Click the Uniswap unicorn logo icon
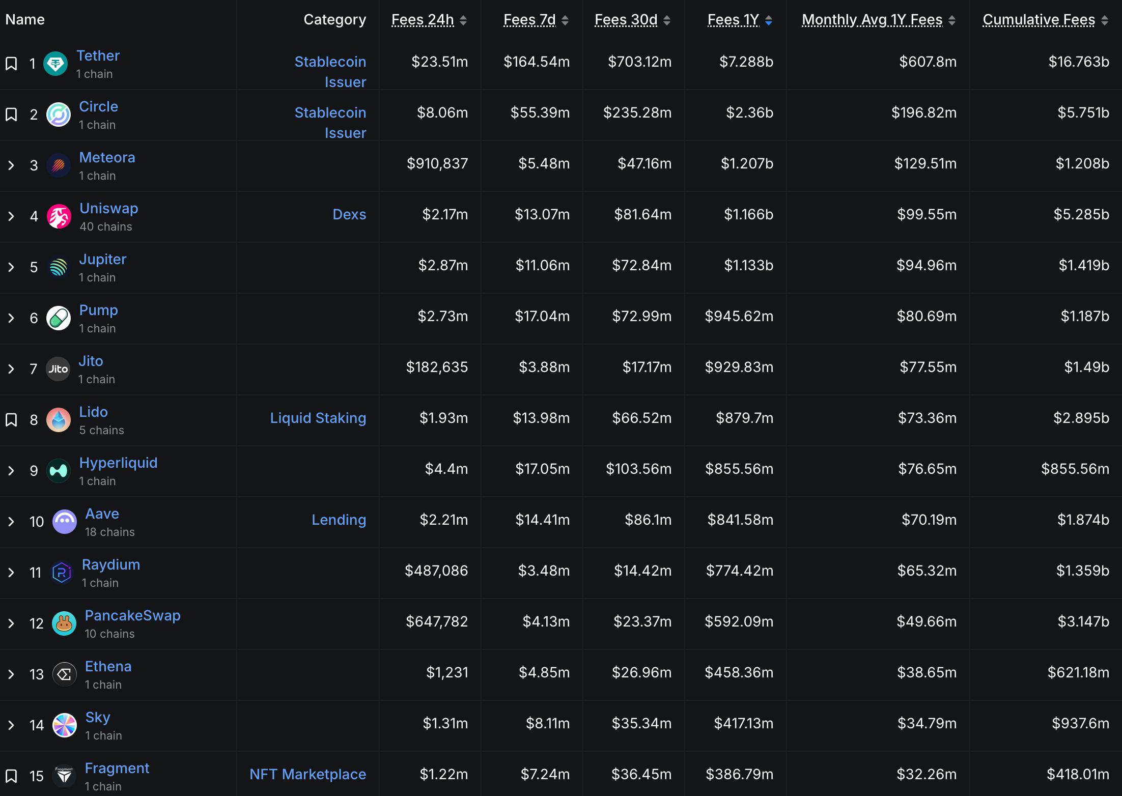This screenshot has height=796, width=1122. (59, 216)
